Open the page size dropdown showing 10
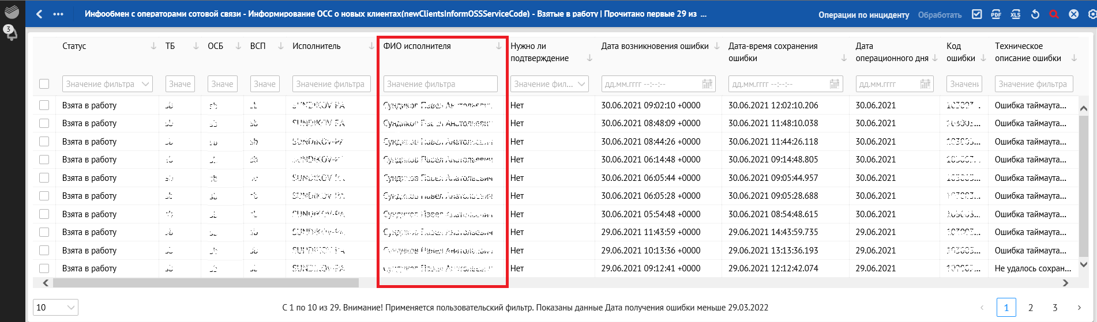The width and height of the screenshot is (1097, 322). point(56,308)
